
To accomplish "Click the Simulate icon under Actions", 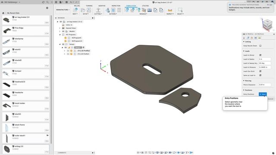I will (x=108, y=10).
